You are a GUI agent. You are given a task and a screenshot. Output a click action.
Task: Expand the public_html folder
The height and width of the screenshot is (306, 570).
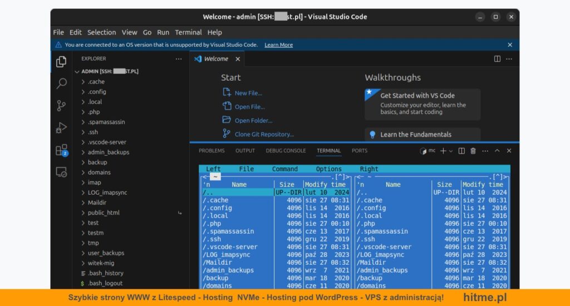83,213
